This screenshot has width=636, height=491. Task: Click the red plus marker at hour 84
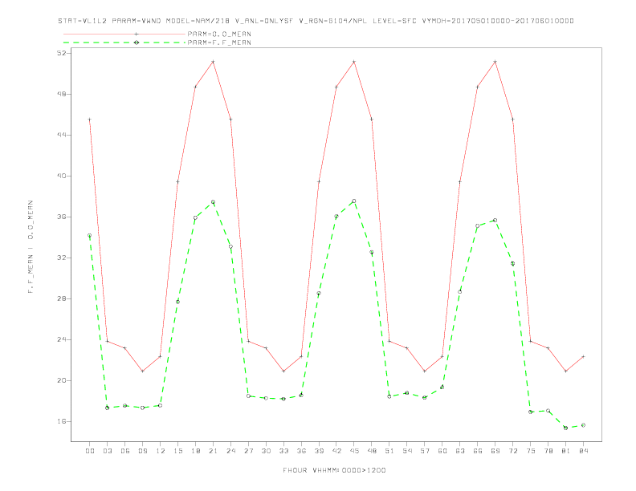[x=583, y=356]
